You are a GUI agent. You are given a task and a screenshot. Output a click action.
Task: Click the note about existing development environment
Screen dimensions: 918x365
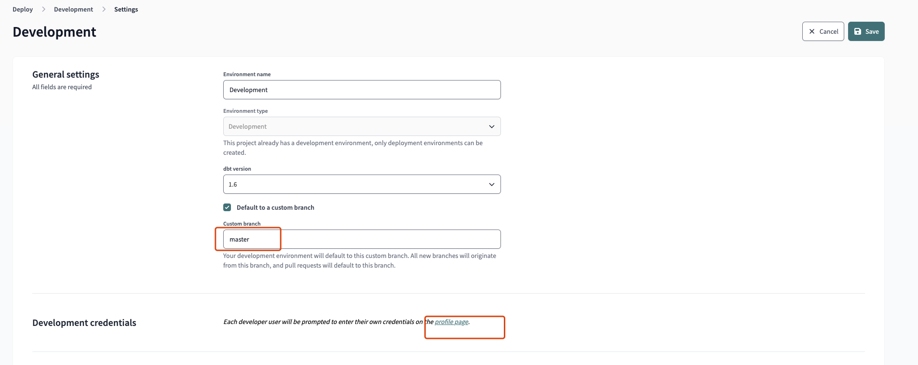pyautogui.click(x=353, y=148)
